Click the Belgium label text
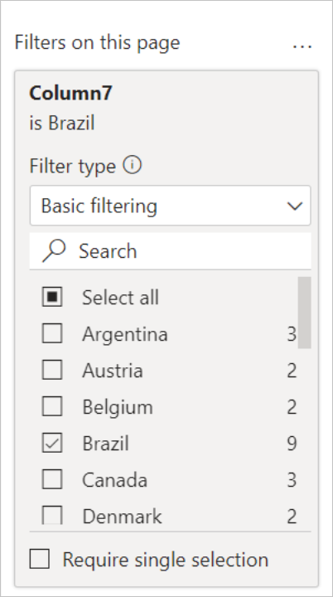This screenshot has height=597, width=333. click(x=118, y=407)
